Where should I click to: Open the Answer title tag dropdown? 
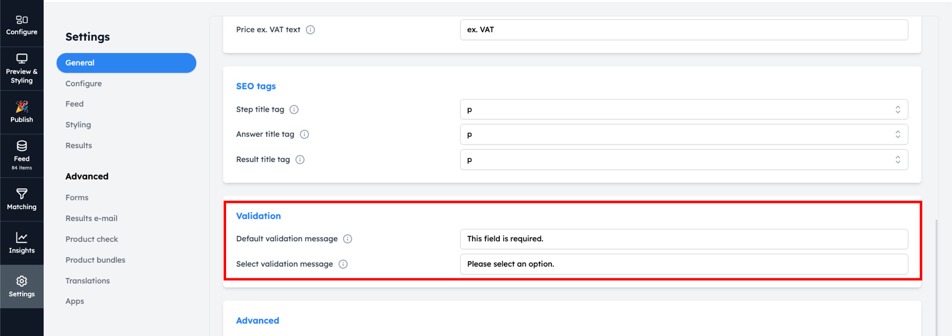pos(684,134)
